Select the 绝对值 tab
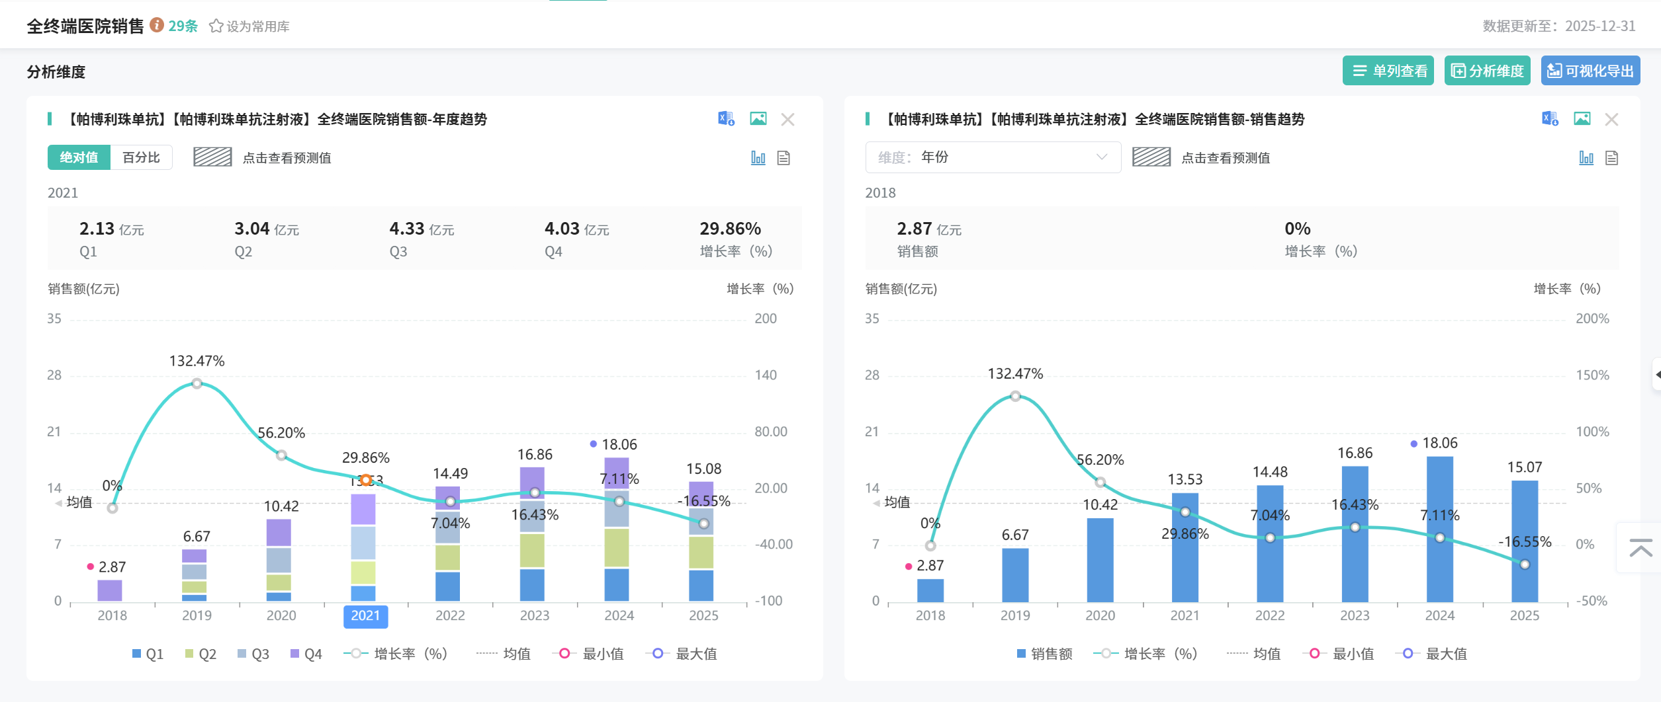Viewport: 1661px width, 702px height. click(x=79, y=157)
